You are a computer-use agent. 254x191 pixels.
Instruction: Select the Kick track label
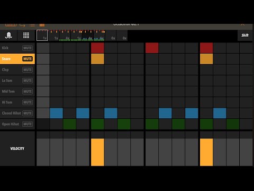pyautogui.click(x=5, y=48)
